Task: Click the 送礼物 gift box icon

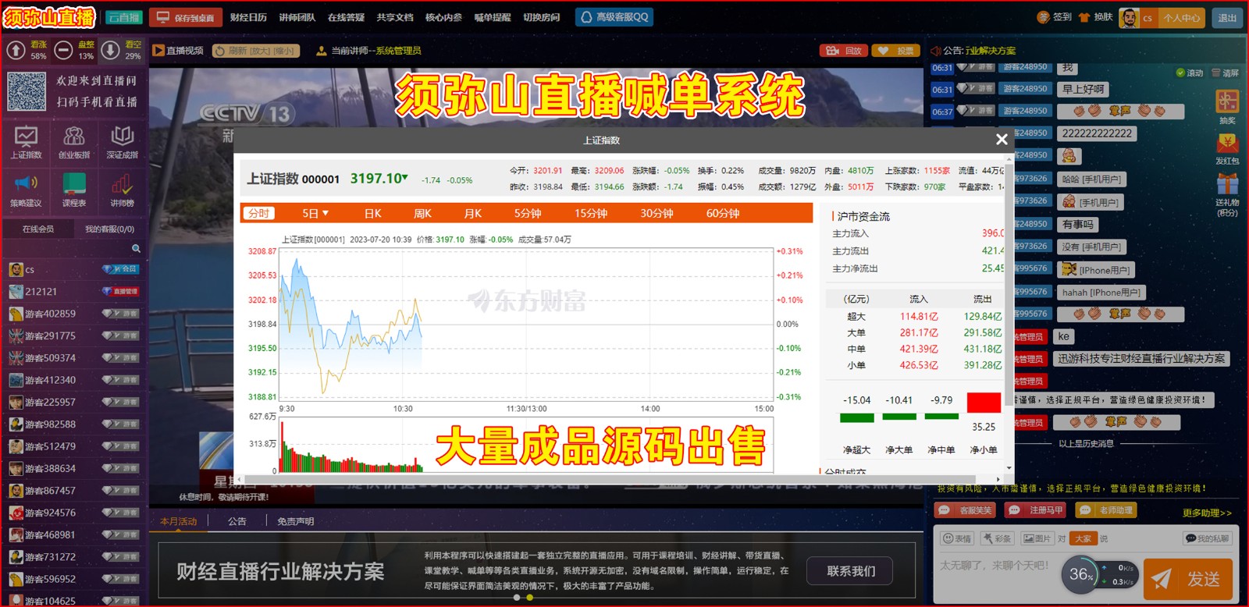Action: (x=1227, y=185)
